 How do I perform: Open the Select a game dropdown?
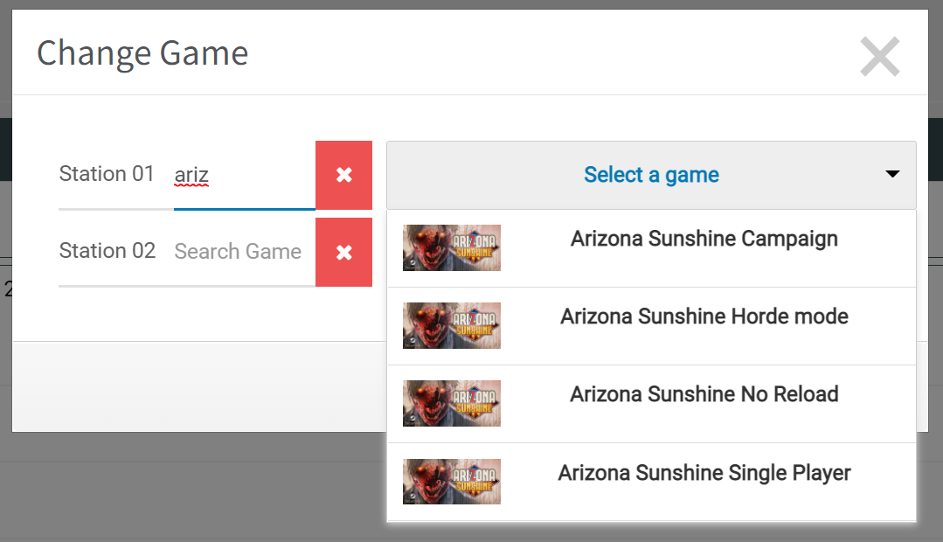(x=651, y=175)
